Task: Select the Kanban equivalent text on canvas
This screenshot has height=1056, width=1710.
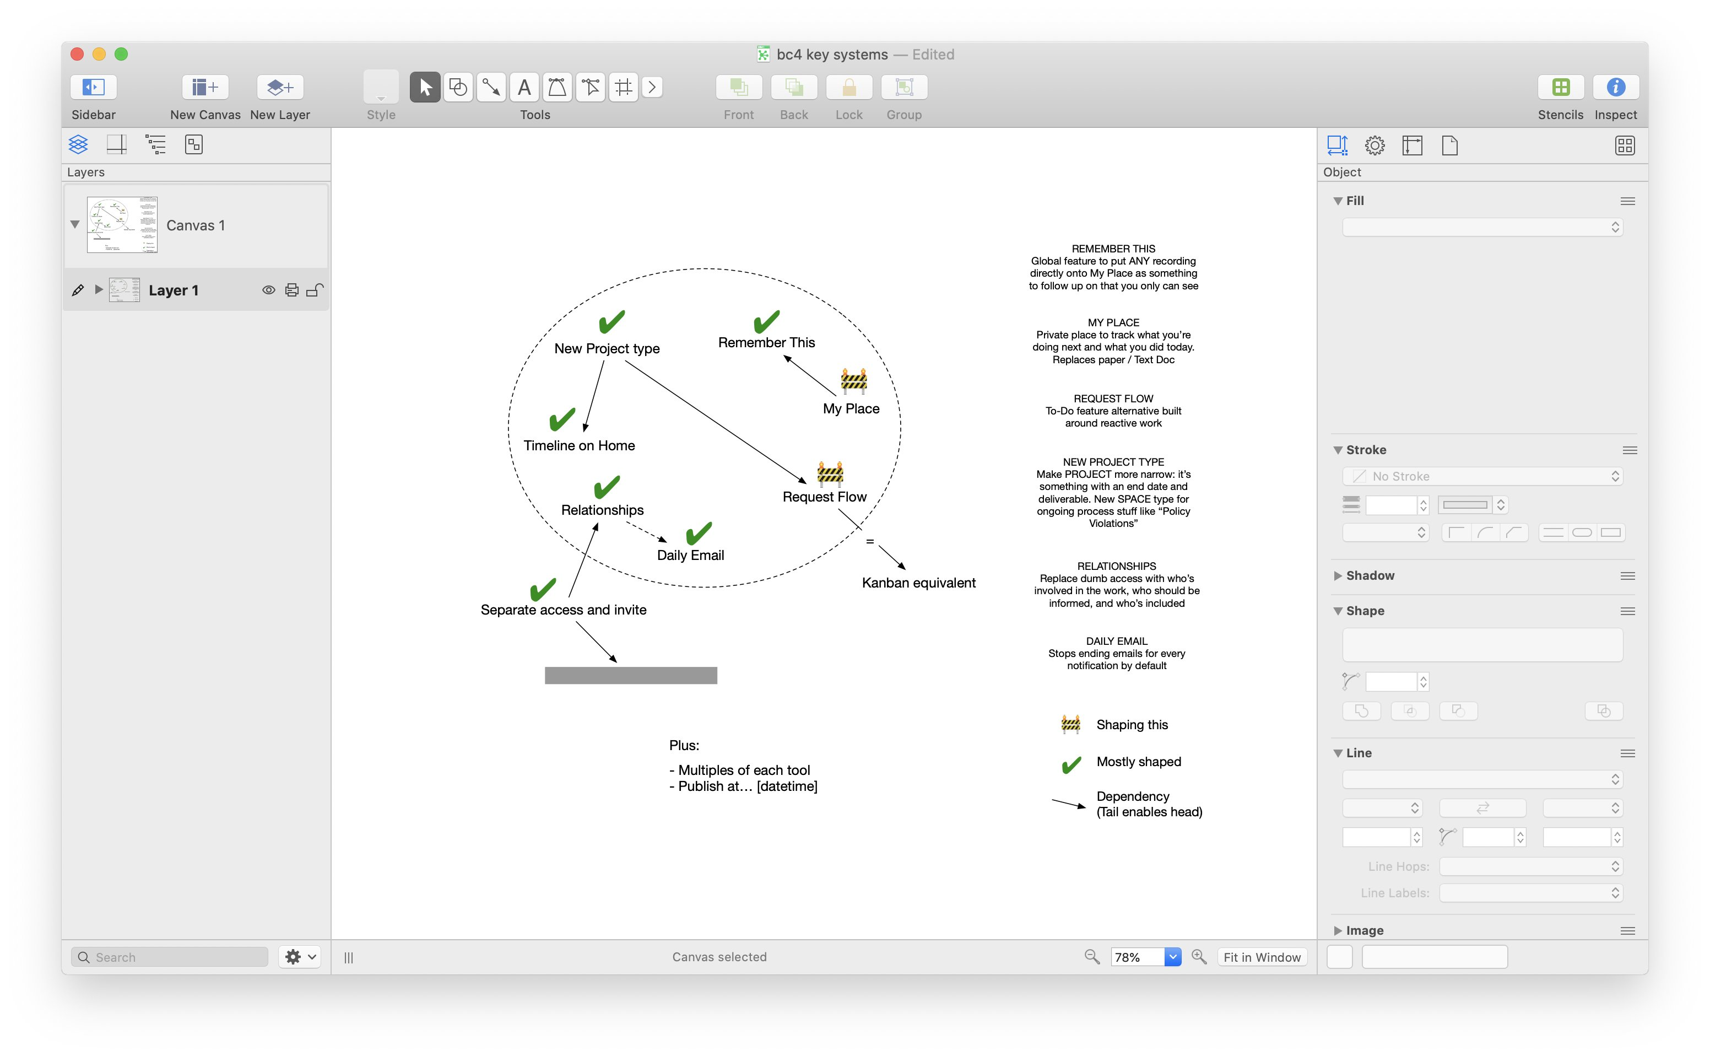Action: [918, 583]
